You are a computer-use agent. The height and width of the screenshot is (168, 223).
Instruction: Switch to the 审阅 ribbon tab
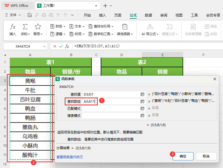tap(164, 15)
